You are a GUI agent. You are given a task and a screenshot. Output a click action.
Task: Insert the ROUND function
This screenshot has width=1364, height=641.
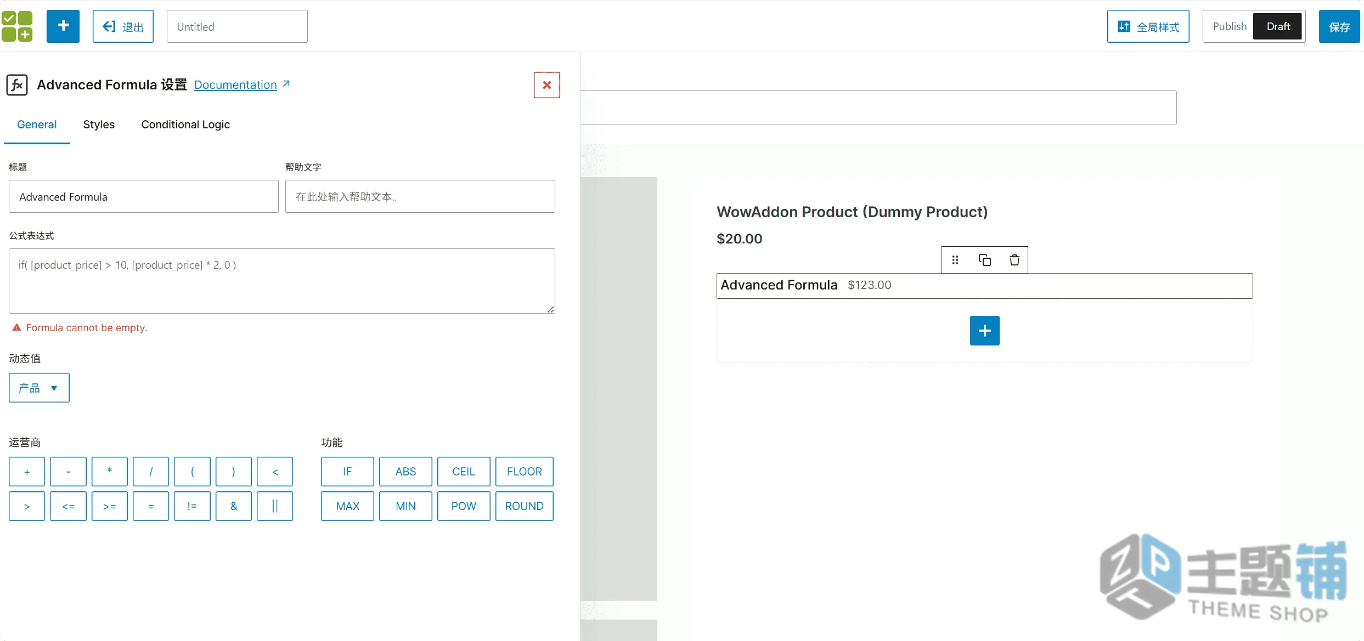coord(525,506)
